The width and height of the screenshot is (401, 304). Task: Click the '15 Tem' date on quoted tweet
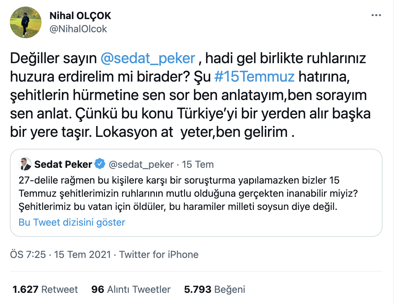pyautogui.click(x=198, y=164)
